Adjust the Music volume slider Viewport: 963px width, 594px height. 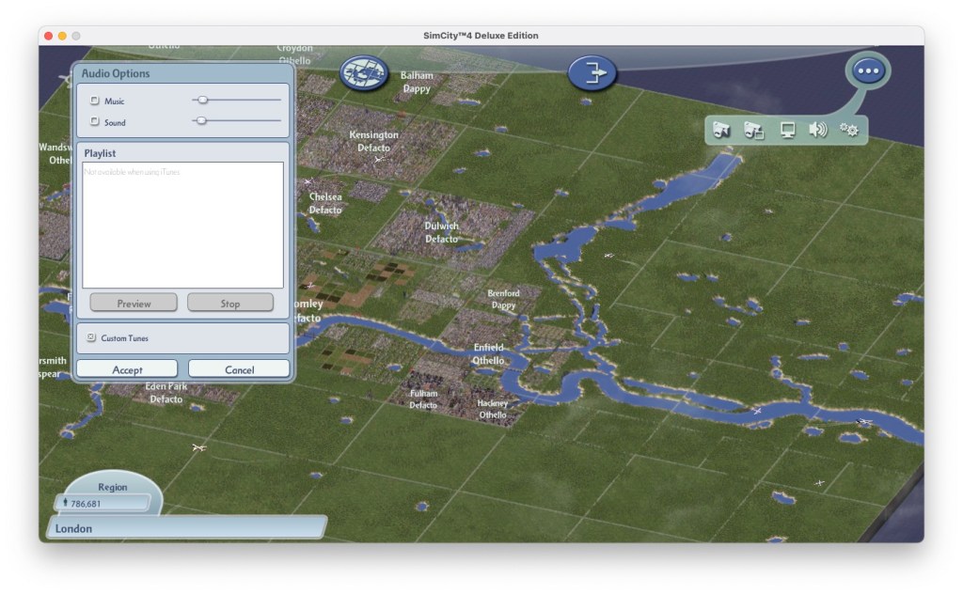pos(202,100)
